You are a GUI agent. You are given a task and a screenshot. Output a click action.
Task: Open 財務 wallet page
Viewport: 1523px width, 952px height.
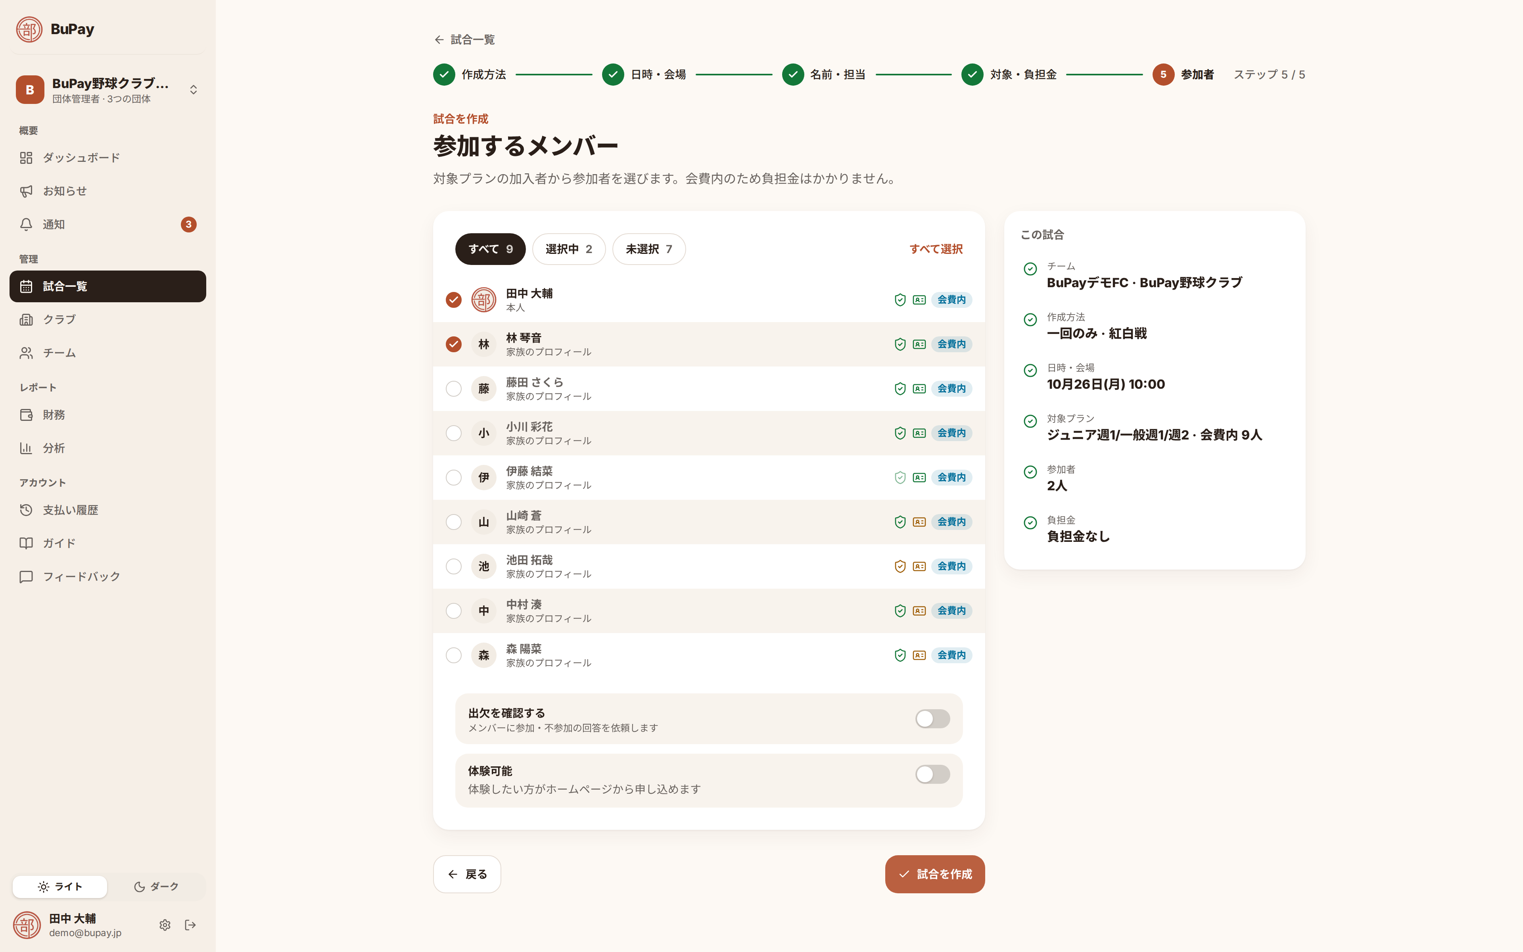[107, 414]
